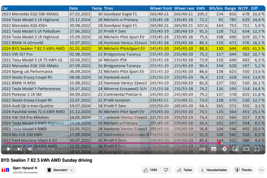Share the video via the Teilen button
The image size is (267, 178).
click(x=185, y=170)
